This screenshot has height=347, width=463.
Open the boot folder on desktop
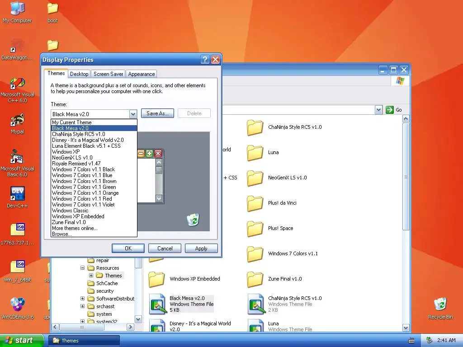click(x=52, y=12)
